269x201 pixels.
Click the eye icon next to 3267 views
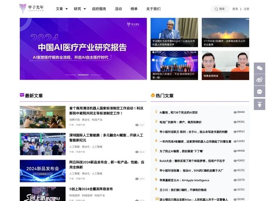[137, 125]
